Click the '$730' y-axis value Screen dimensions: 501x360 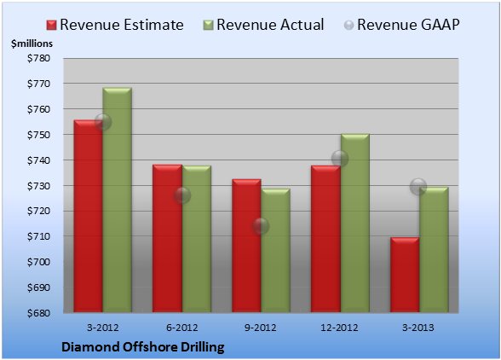pyautogui.click(x=38, y=186)
